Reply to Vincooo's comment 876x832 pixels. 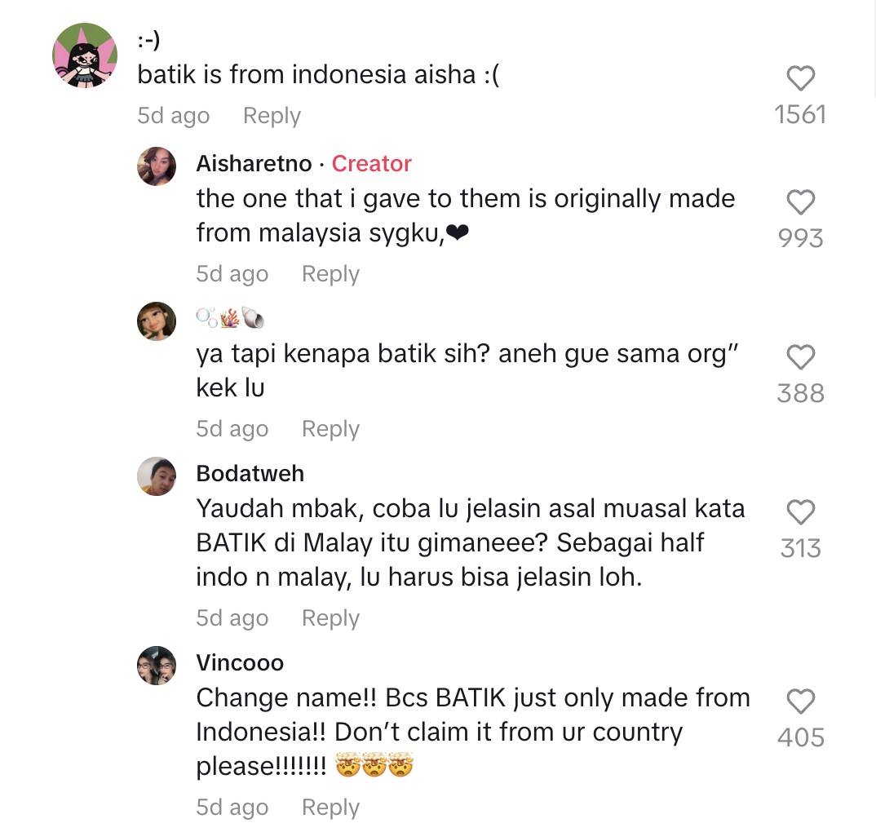(330, 808)
